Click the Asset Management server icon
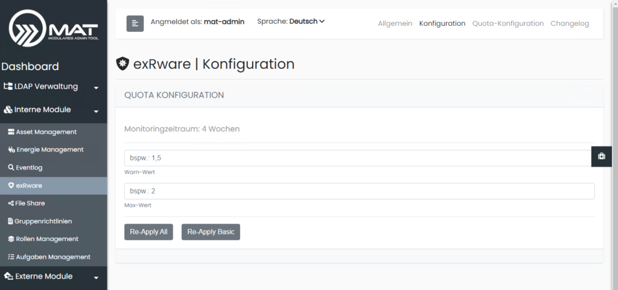618x290 pixels. coord(11,132)
